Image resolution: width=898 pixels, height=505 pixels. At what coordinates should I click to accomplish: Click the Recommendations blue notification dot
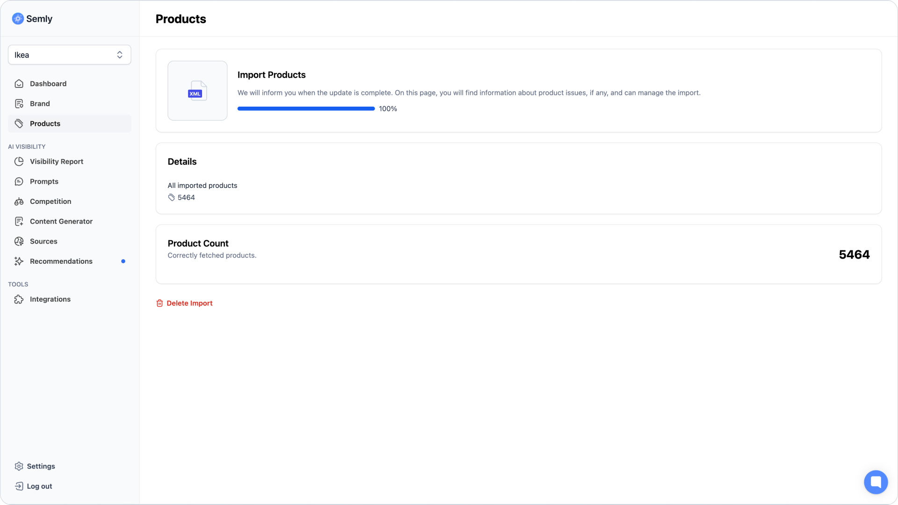click(x=123, y=261)
